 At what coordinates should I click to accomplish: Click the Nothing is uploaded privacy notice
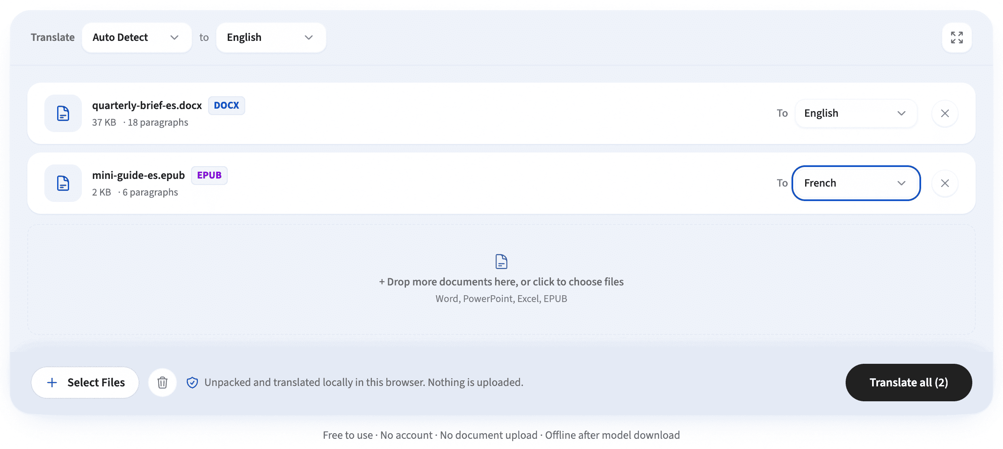364,383
